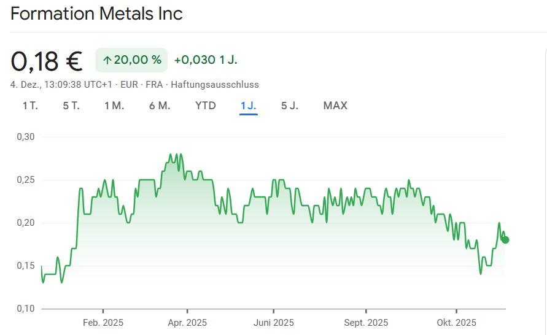Click the +0,030 1 J. change text
This screenshot has width=547, height=335.
coord(206,60)
